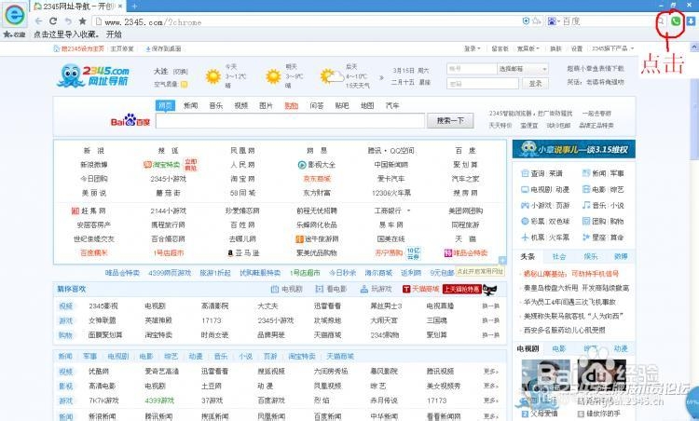699x421 pixels.
Task: Click the green phone icon in the toolbar
Action: tap(676, 20)
